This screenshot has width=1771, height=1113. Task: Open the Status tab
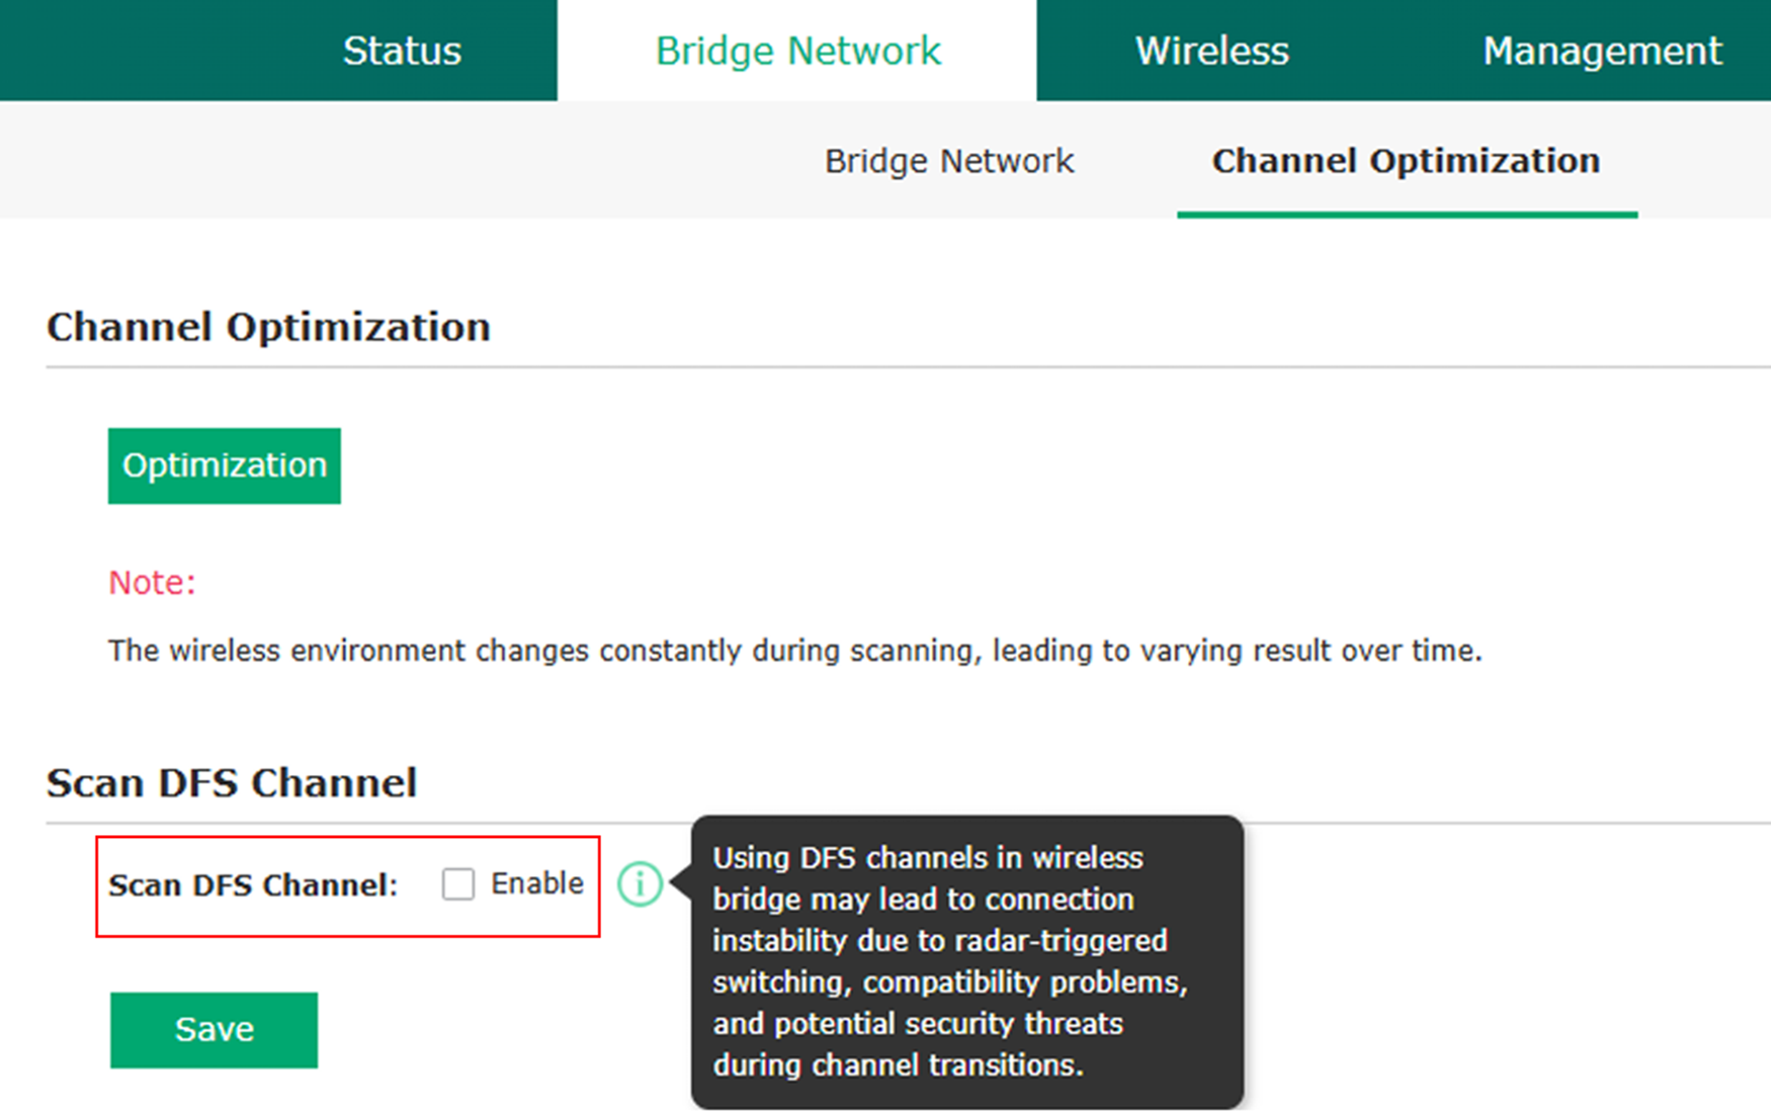click(x=402, y=50)
